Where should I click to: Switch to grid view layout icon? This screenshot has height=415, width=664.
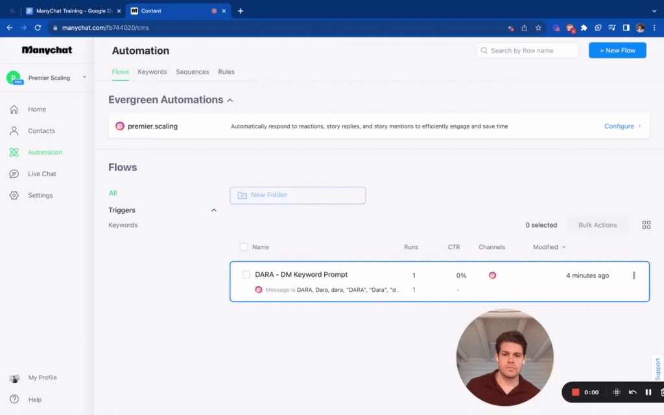646,225
